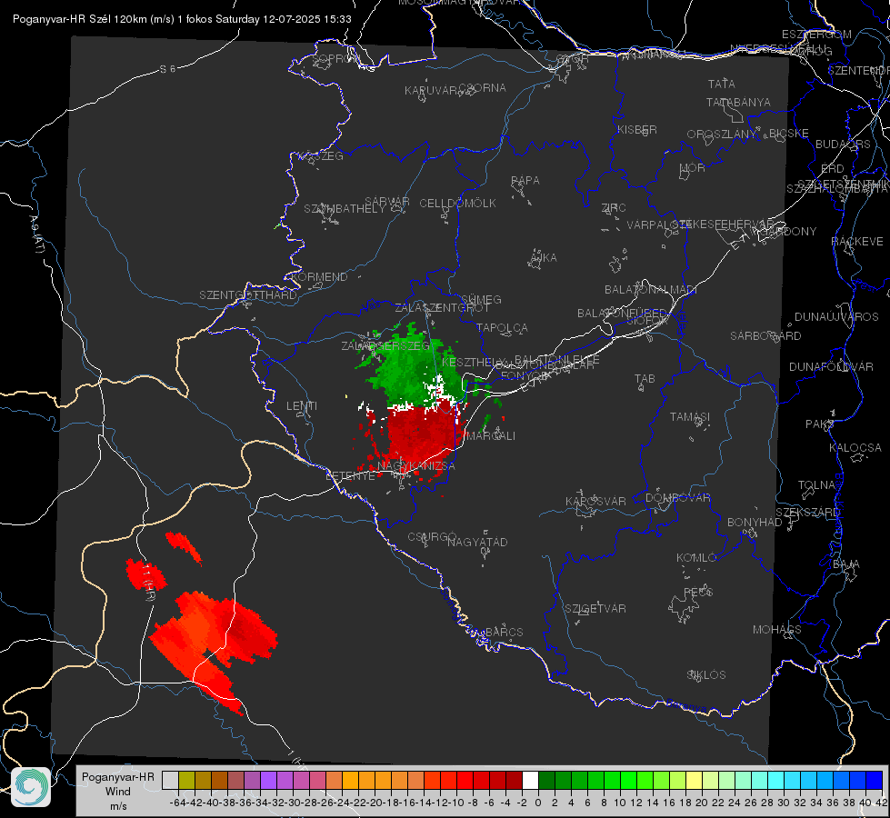Image resolution: width=890 pixels, height=818 pixels.
Task: Click the MOHACS label
Action: pos(776,630)
